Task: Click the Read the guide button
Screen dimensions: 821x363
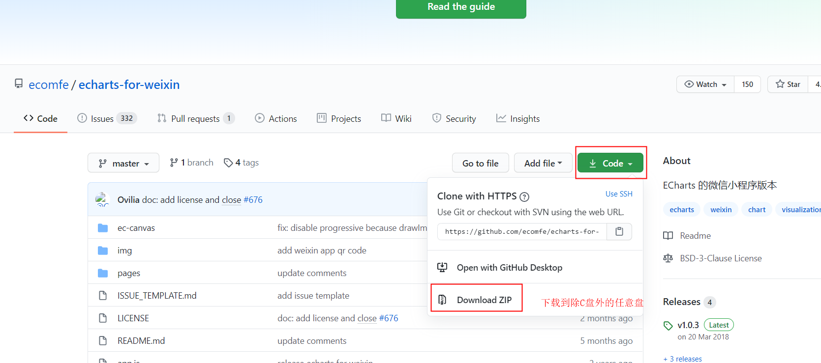Action: tap(461, 8)
